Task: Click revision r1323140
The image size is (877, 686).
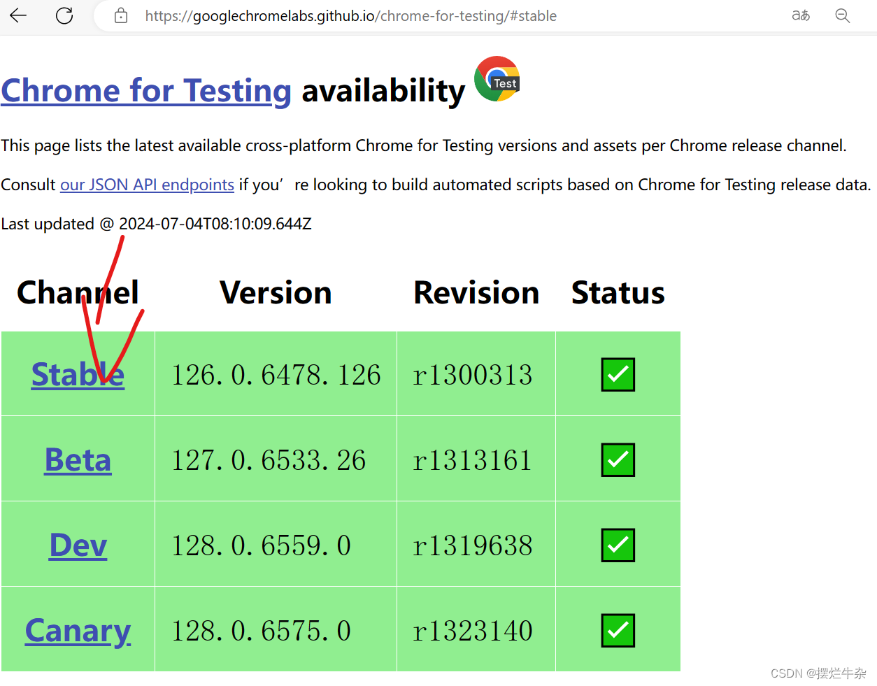Action: 473,631
